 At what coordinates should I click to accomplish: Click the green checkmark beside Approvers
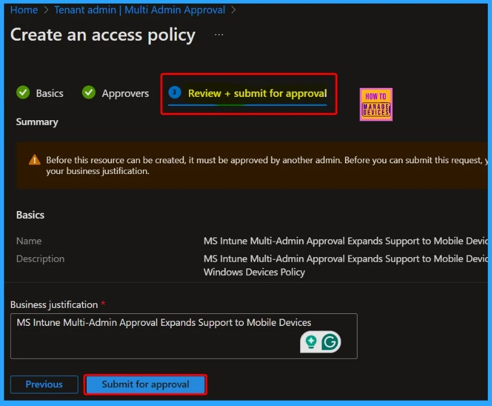[89, 93]
